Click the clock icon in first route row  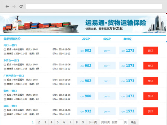coord(5,50)
